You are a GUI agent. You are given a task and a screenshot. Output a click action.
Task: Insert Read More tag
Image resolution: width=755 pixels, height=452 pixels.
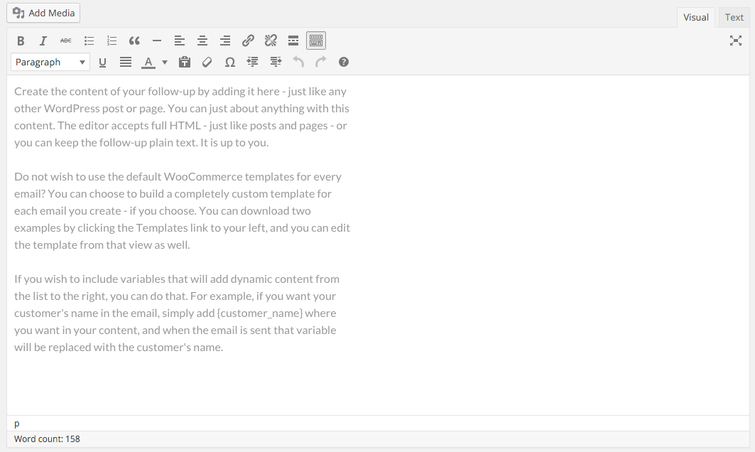[x=293, y=41]
